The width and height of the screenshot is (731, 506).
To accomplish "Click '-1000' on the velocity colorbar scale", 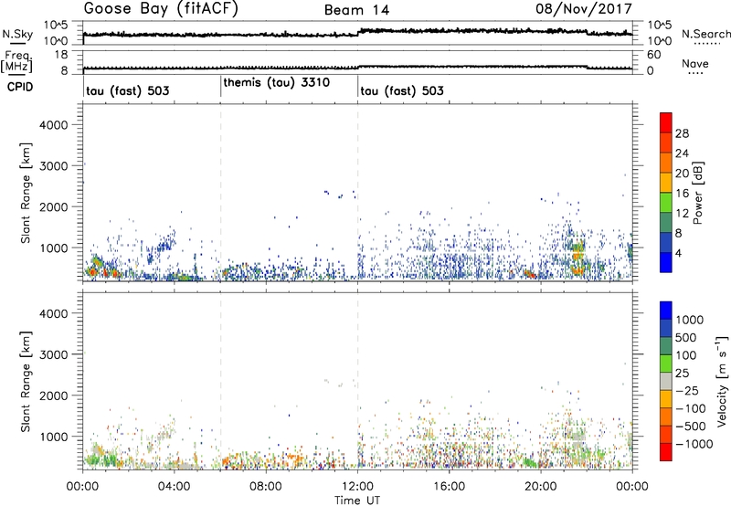I will point(694,444).
